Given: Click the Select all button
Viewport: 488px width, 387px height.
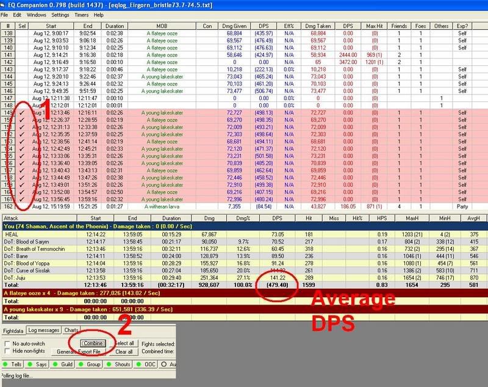Looking at the screenshot, I should (124, 343).
